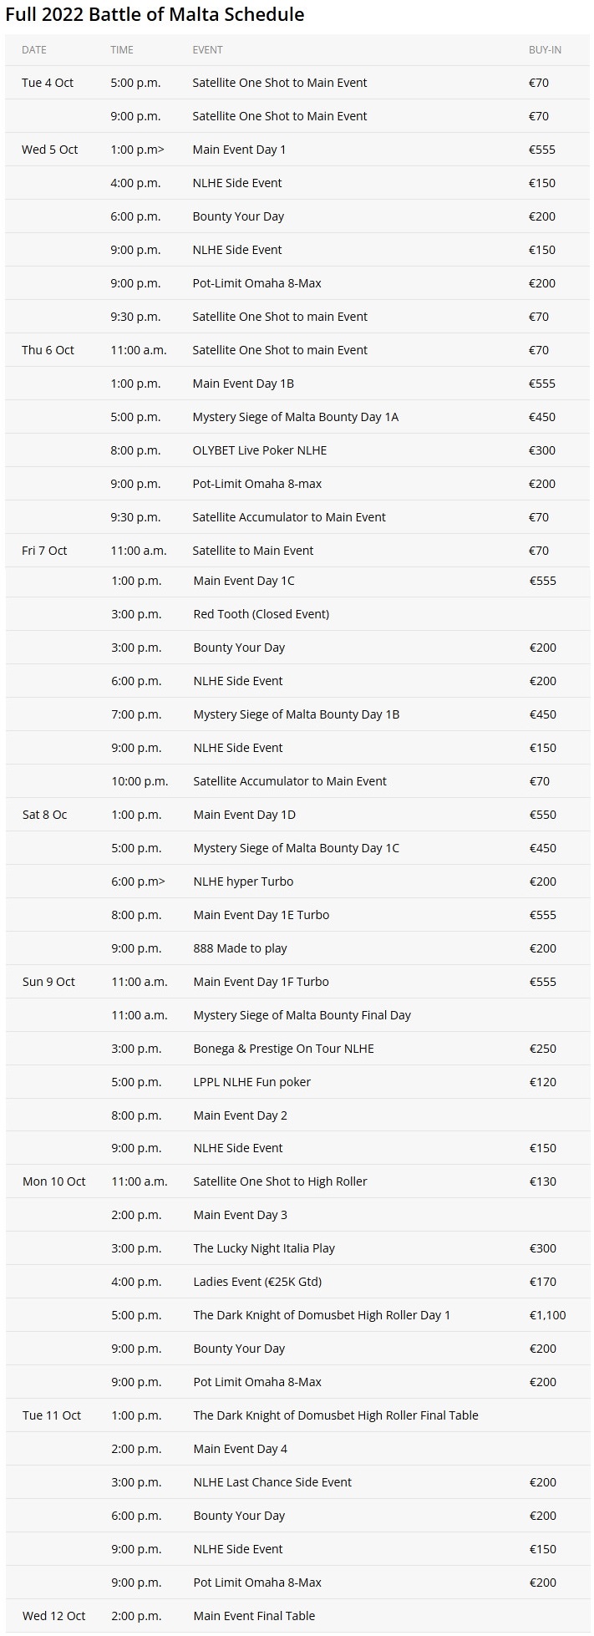Select the Sun 9 Oct date cell

point(48,982)
